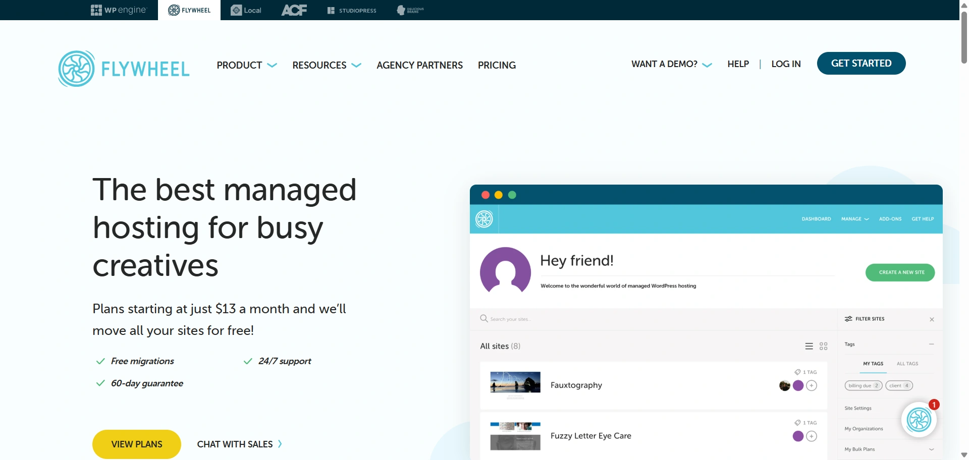
Task: Click the Filter Sites sliders icon
Action: [x=848, y=319]
